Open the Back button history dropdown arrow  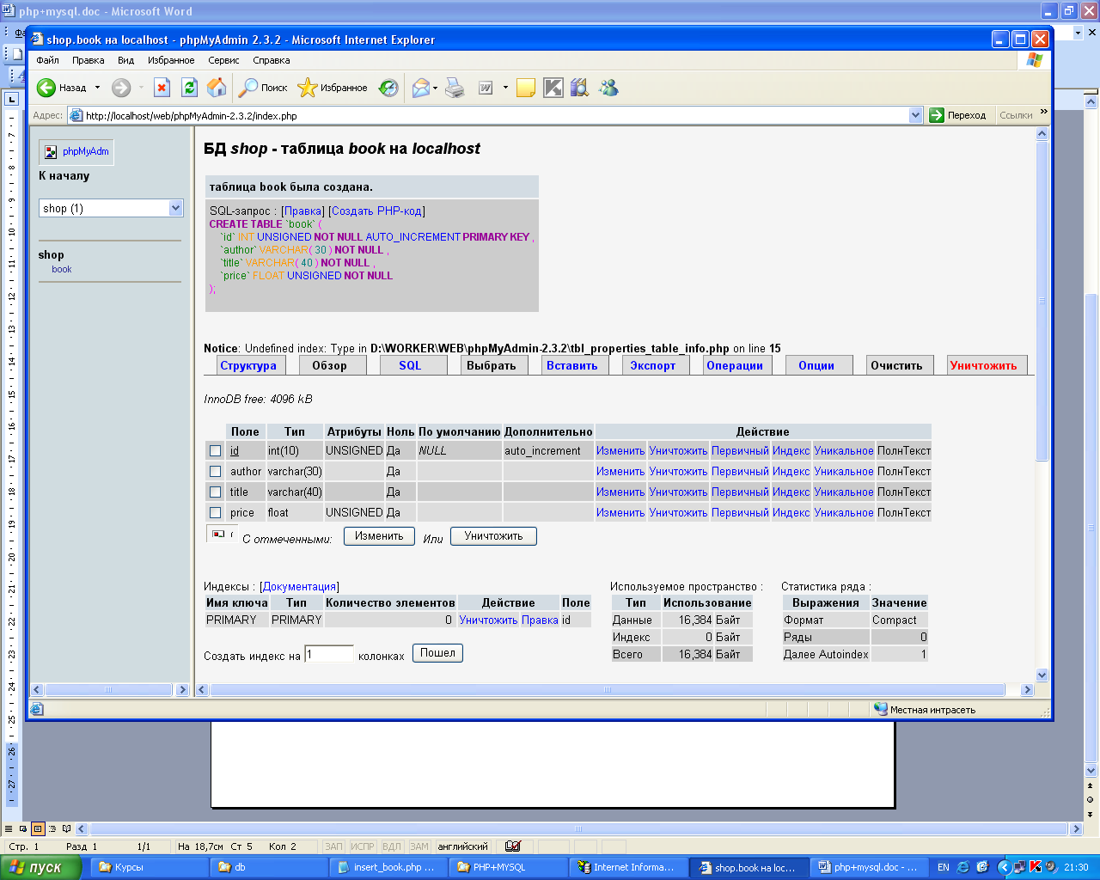click(97, 88)
